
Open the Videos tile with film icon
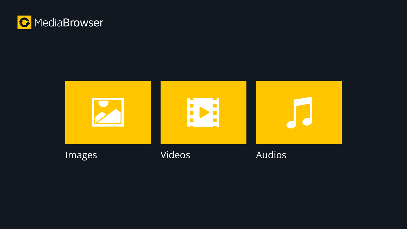pos(203,113)
